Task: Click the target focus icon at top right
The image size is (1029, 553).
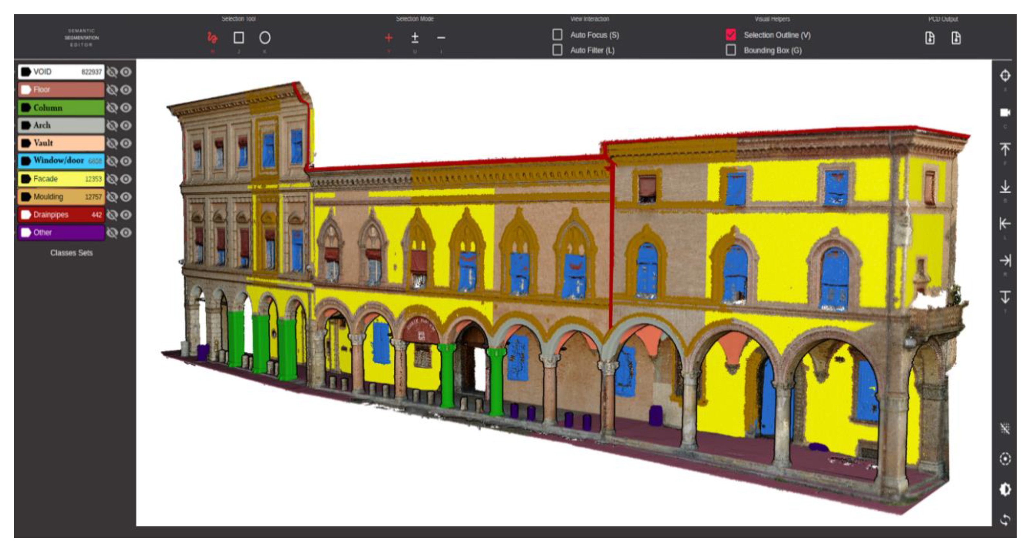Action: click(1005, 75)
